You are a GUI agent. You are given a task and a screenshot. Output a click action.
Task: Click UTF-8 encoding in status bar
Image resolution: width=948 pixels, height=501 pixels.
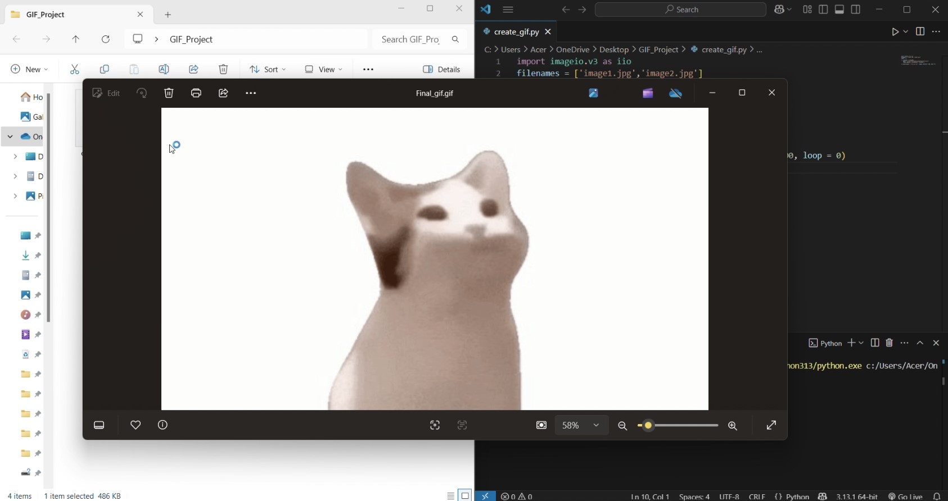729,496
